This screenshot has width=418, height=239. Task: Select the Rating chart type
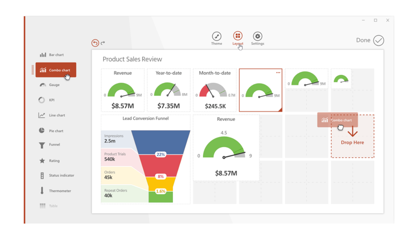[x=51, y=160]
